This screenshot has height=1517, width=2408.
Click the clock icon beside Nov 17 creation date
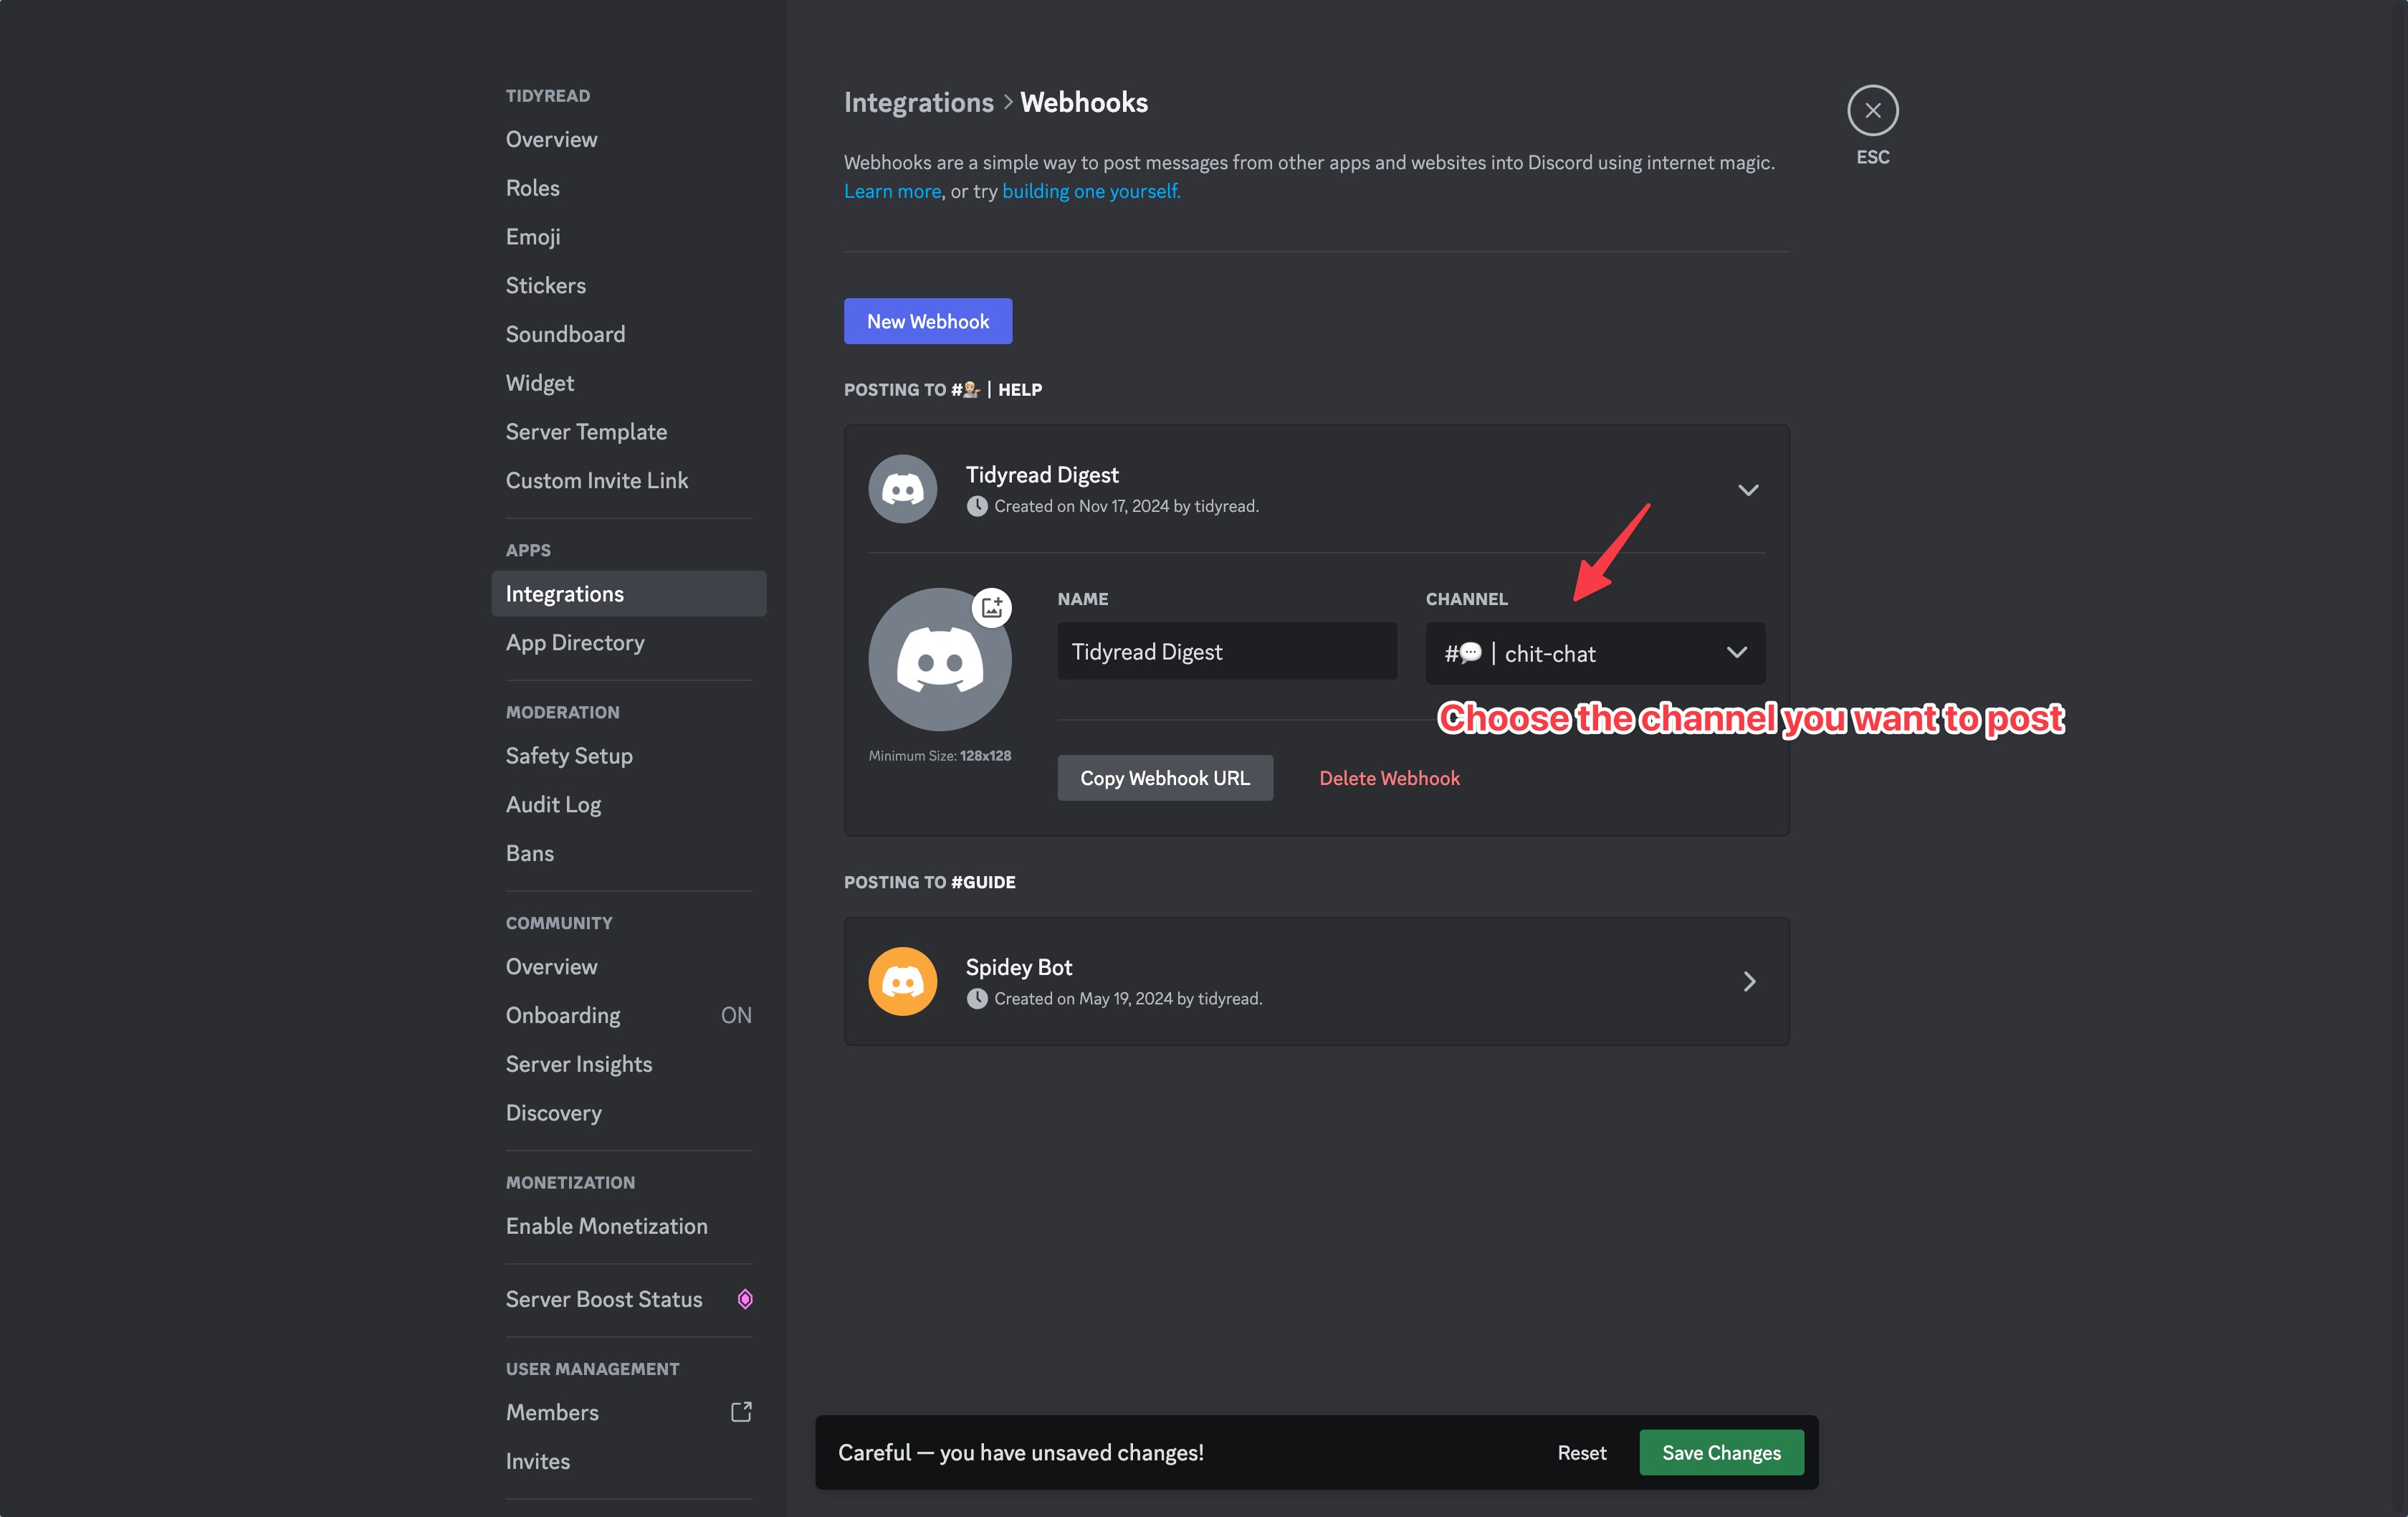pyautogui.click(x=977, y=506)
